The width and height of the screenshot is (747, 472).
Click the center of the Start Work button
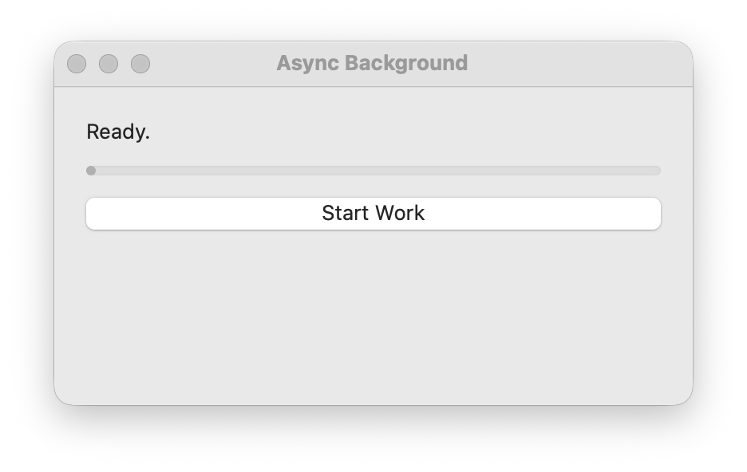point(373,213)
